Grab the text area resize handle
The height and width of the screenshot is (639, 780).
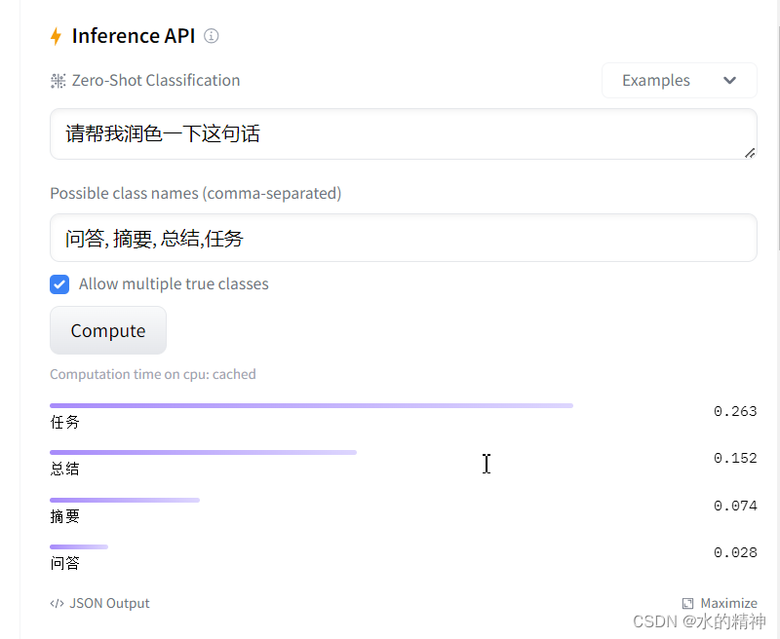click(750, 153)
